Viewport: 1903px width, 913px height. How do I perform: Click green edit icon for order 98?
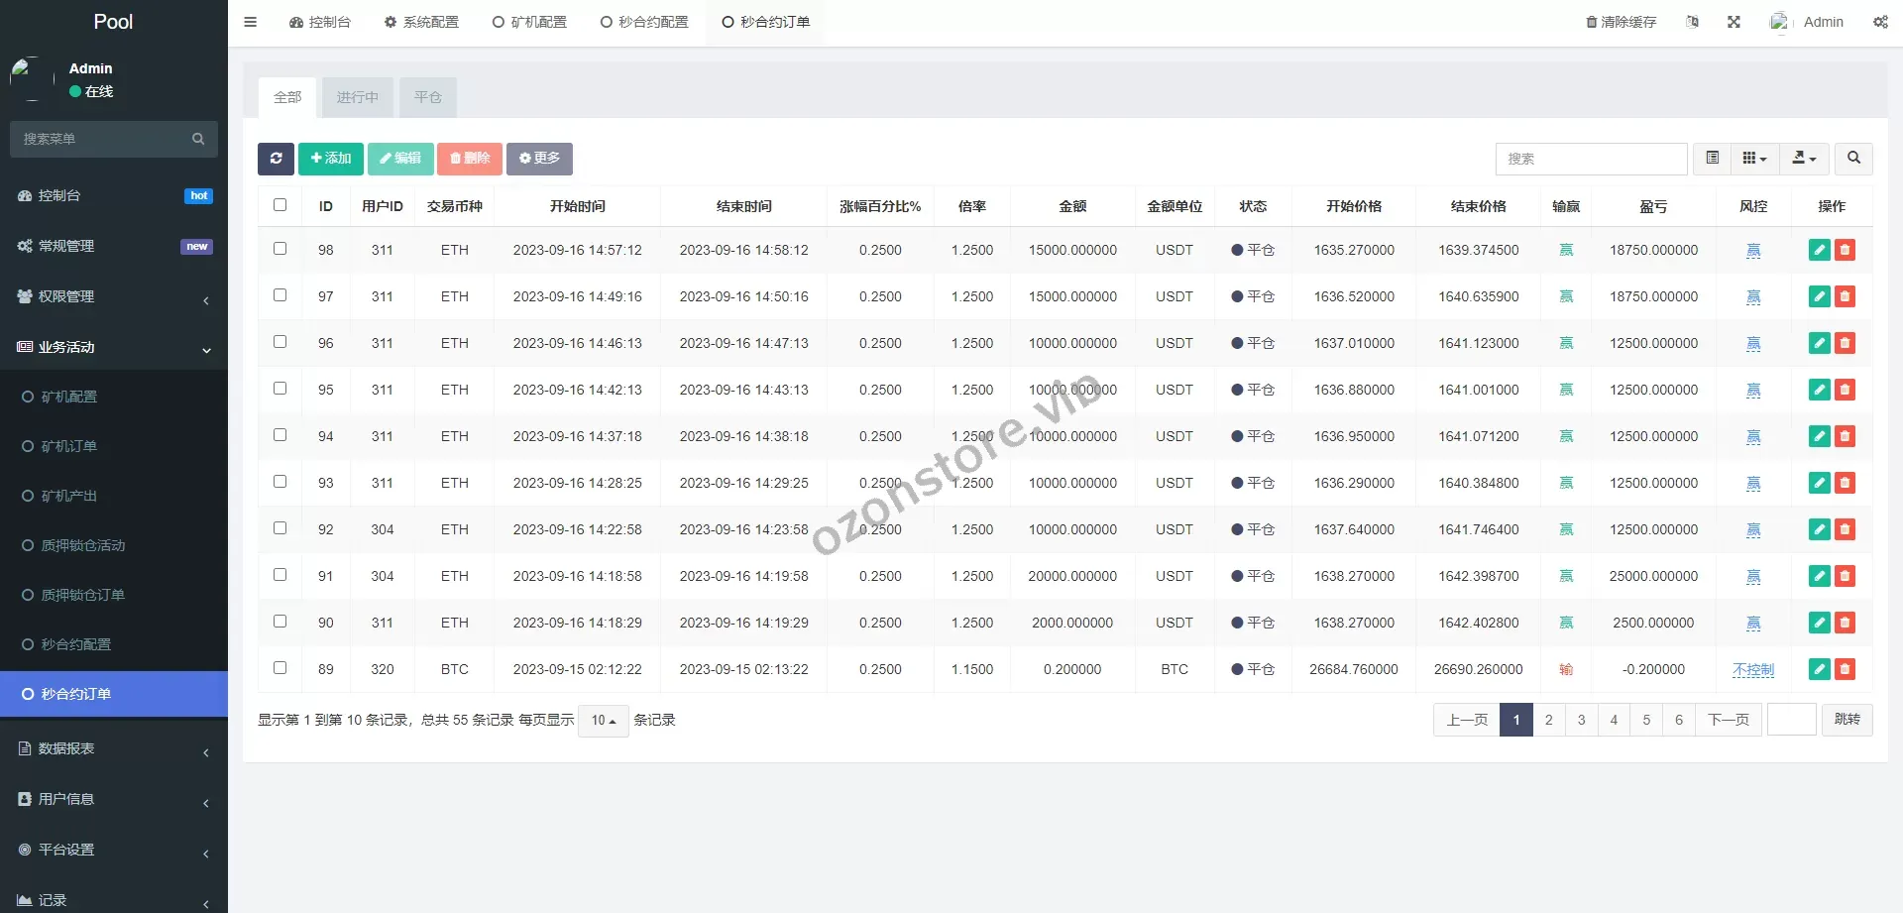click(1819, 251)
